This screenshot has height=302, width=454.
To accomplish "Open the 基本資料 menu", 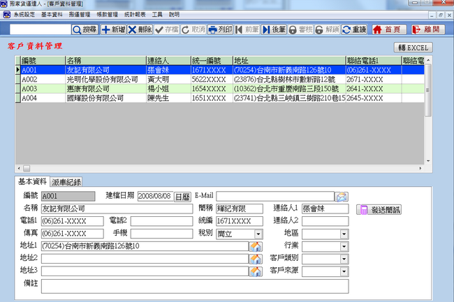I will (52, 15).
